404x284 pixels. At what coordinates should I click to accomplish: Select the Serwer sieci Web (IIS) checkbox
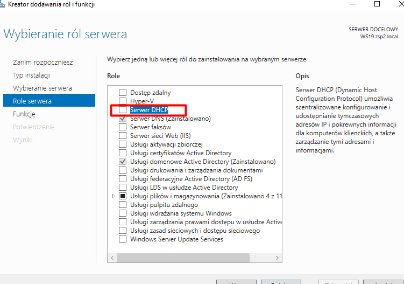click(123, 136)
